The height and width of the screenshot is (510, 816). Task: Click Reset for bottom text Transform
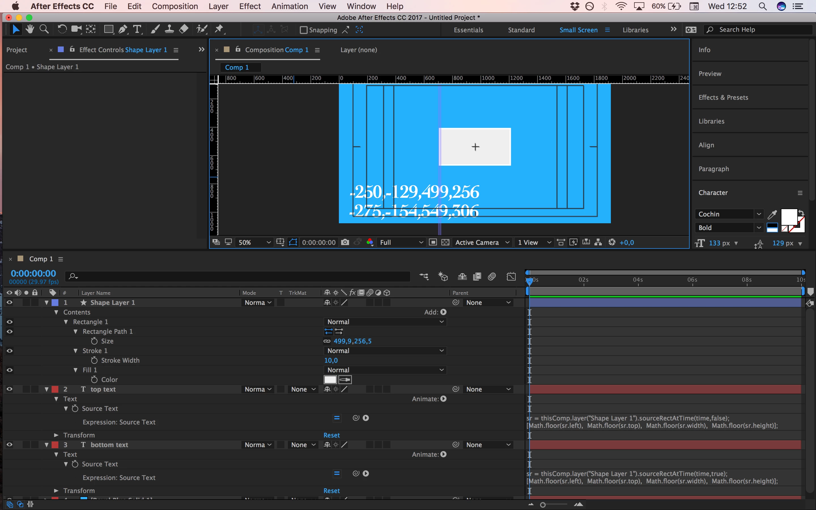click(x=331, y=491)
